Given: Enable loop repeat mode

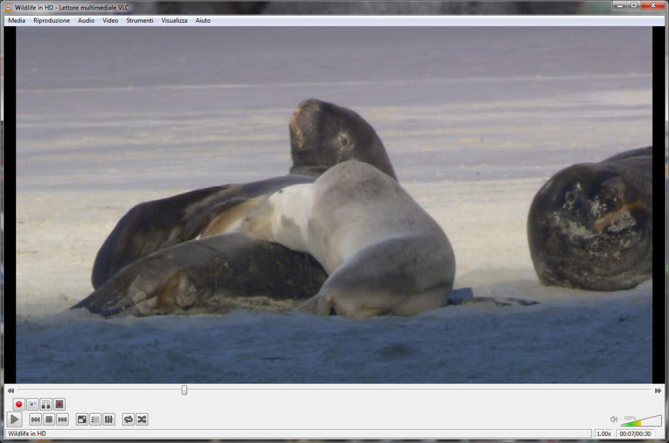Looking at the screenshot, I should coord(128,419).
